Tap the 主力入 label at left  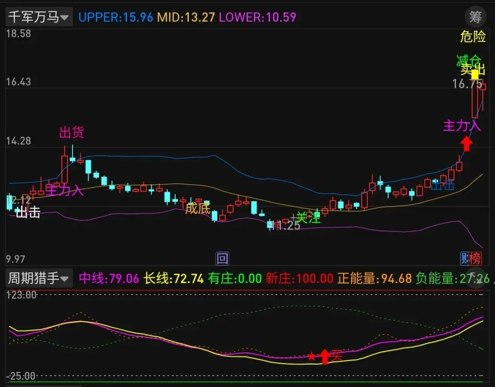[x=65, y=190]
